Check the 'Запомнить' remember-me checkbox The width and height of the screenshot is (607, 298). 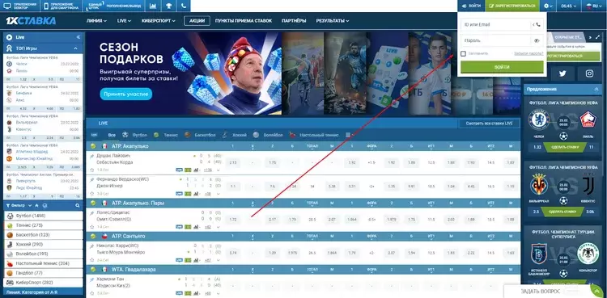pos(463,53)
